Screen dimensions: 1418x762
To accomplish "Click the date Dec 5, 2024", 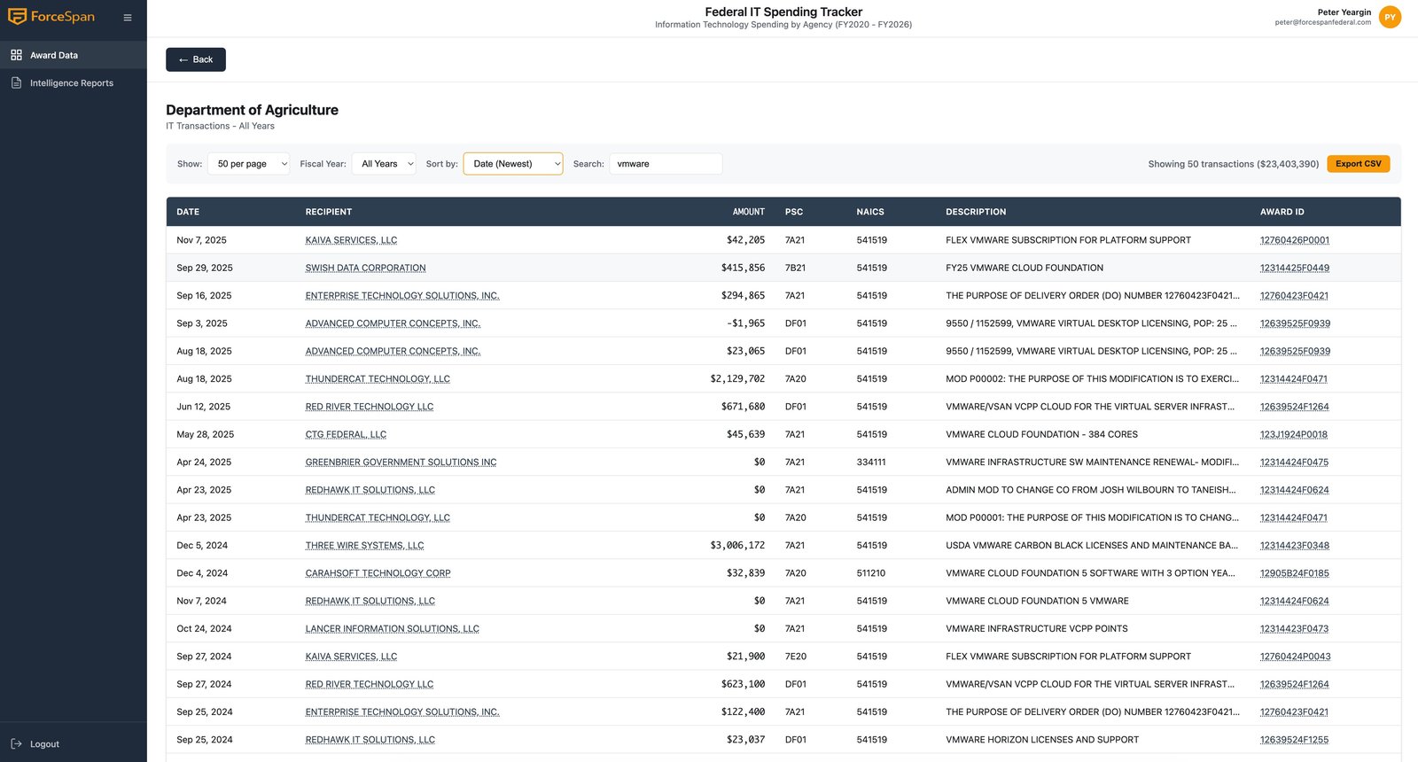I will 202,545.
